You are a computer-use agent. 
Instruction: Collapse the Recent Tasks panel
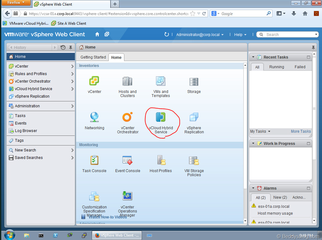point(253,57)
